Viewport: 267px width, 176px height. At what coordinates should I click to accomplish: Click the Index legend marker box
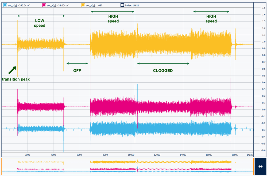click(x=123, y=5)
